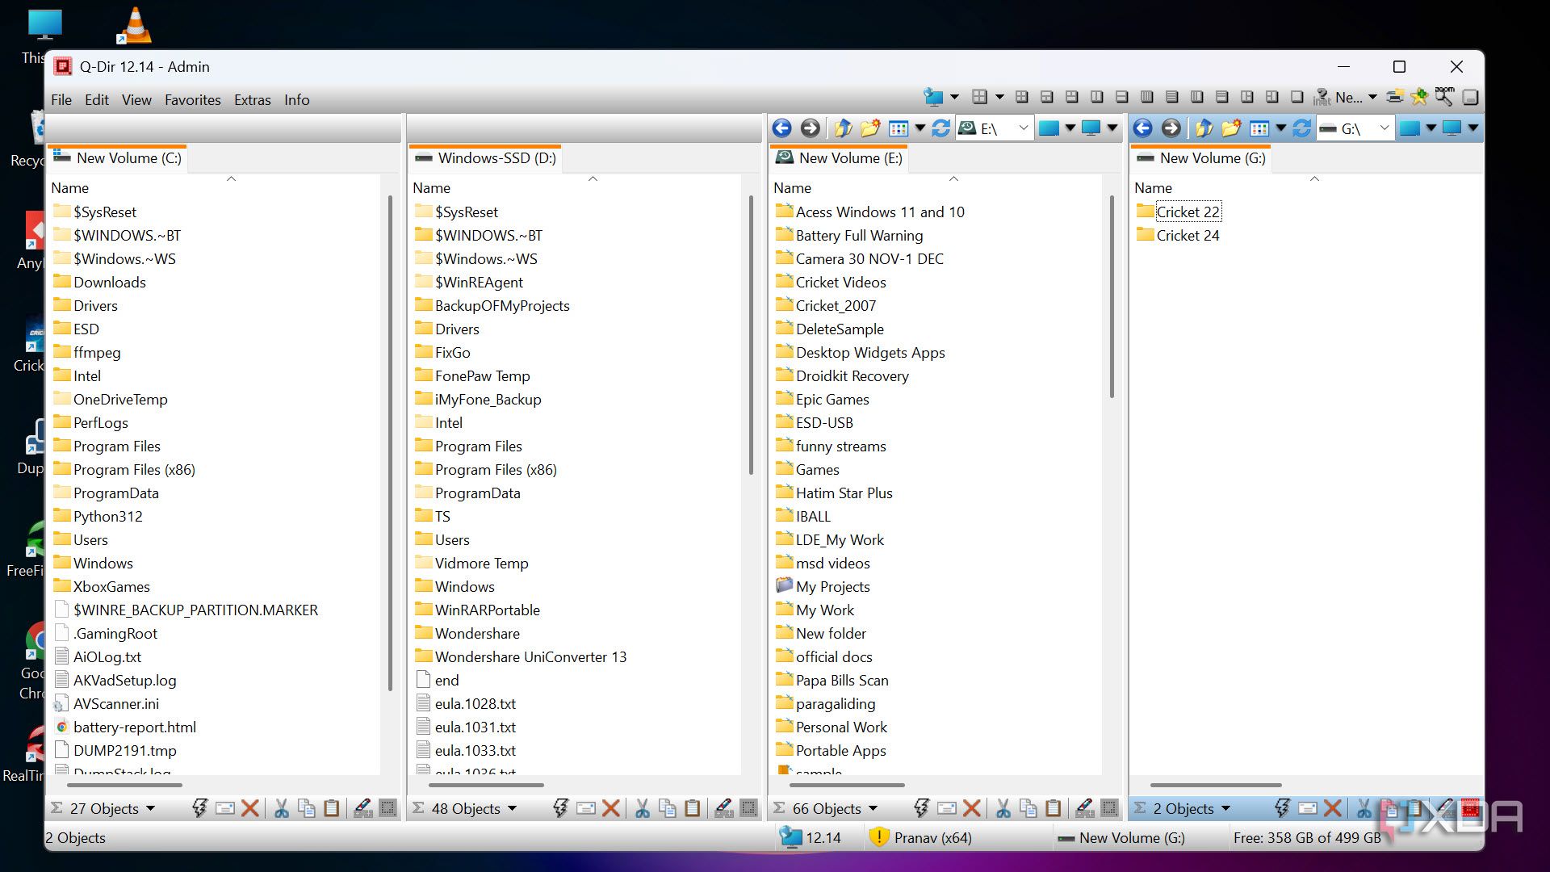Open the View menu
Screen dimensions: 1550x872
click(x=136, y=99)
